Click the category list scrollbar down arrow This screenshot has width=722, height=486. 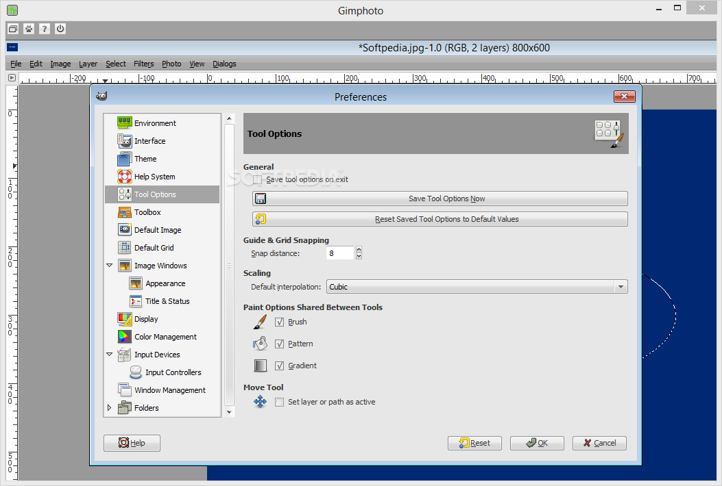click(x=229, y=412)
